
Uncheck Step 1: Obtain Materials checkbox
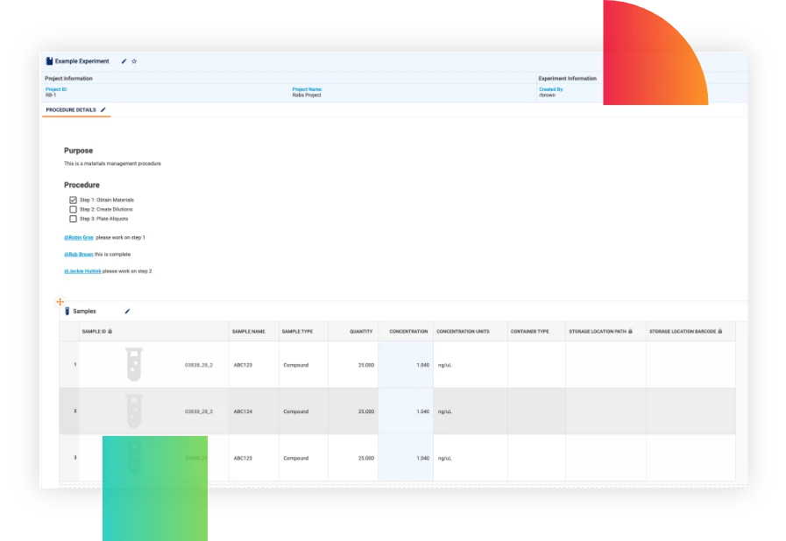coord(74,200)
